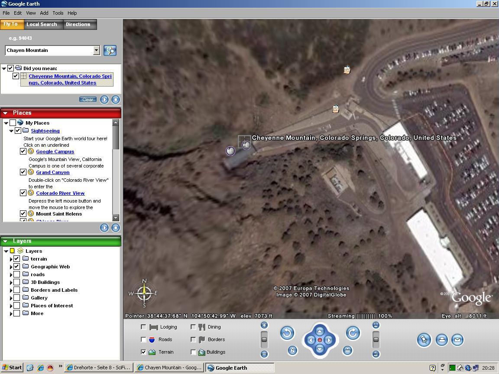Image resolution: width=499 pixels, height=374 pixels.
Task: Print the current view
Action: 441,340
